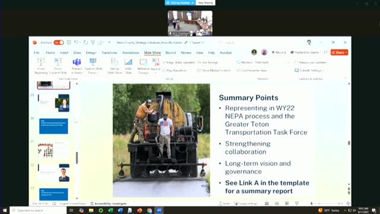Expand the Share button dropdown
The width and height of the screenshot is (380, 214).
tap(346, 52)
